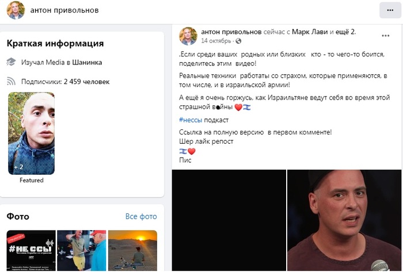Open the #НЕССЫ podcast photo thumbnail
The image size is (403, 272).
[x=31, y=250]
